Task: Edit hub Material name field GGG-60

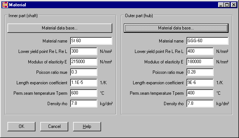Action: coord(207,41)
